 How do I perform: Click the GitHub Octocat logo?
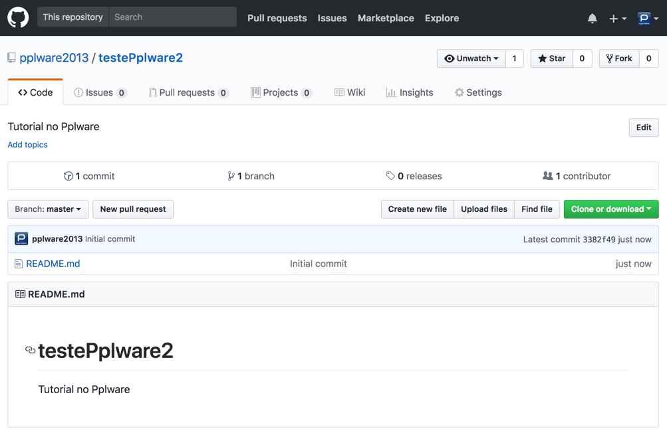[18, 17]
